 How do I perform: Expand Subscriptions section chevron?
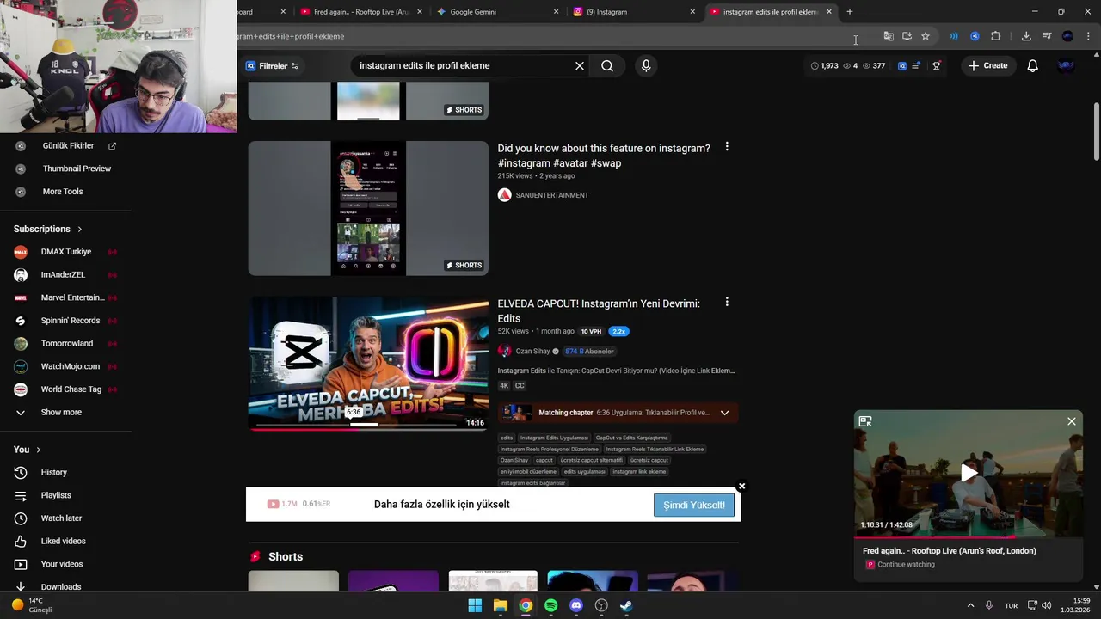(80, 230)
